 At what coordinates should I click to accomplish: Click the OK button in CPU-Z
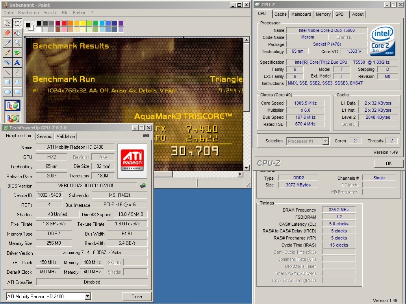pos(389,163)
